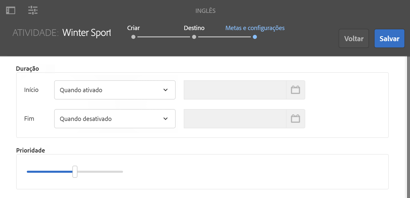The height and width of the screenshot is (198, 410).
Task: Click the Salvar button
Action: (389, 39)
